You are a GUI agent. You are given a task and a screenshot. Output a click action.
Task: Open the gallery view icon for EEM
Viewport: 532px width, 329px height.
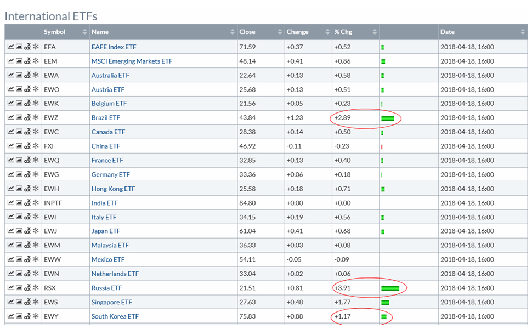click(19, 61)
